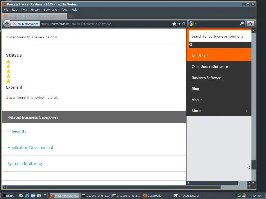This screenshot has height=199, width=266.
Task: Open the bookmarks dropdown arrow beside star
Action: 179,24
